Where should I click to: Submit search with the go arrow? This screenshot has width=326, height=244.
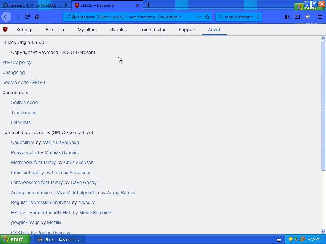click(257, 17)
